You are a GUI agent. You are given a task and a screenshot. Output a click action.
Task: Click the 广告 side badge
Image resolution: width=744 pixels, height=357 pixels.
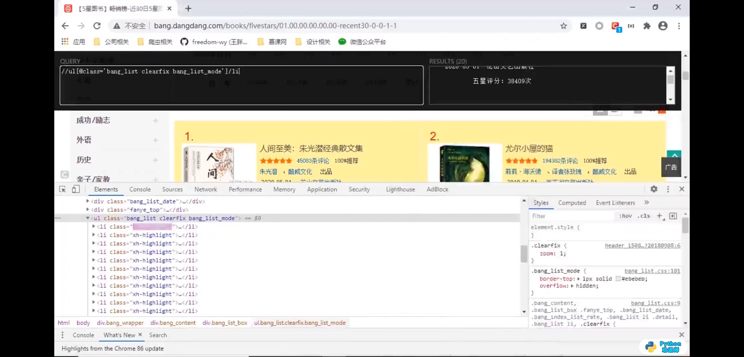(671, 167)
